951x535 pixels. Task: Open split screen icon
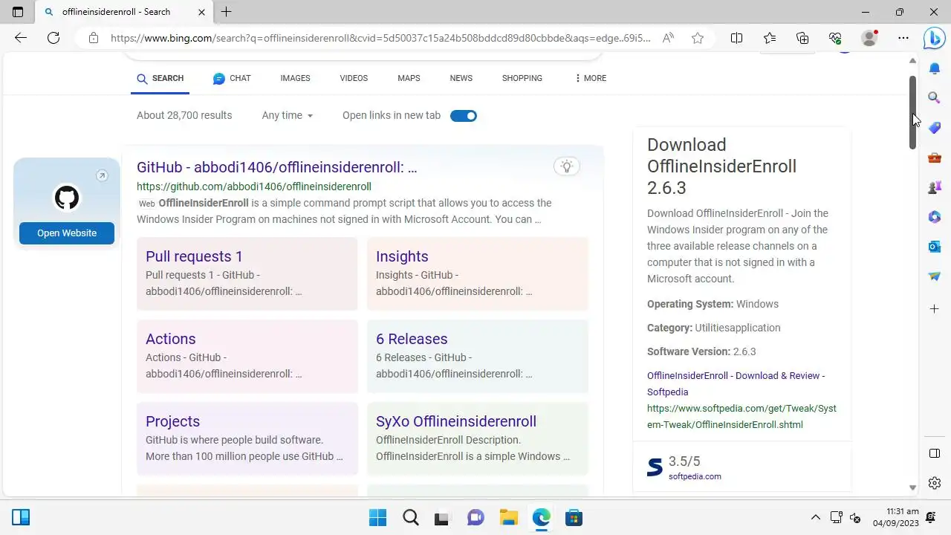click(736, 38)
